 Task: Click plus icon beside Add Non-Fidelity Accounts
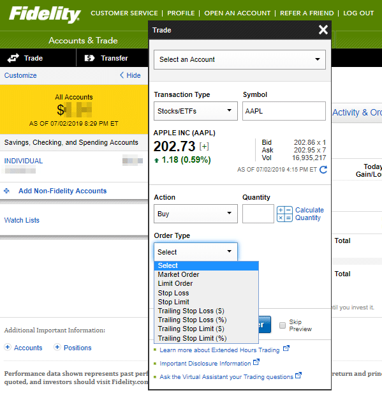click(7, 191)
